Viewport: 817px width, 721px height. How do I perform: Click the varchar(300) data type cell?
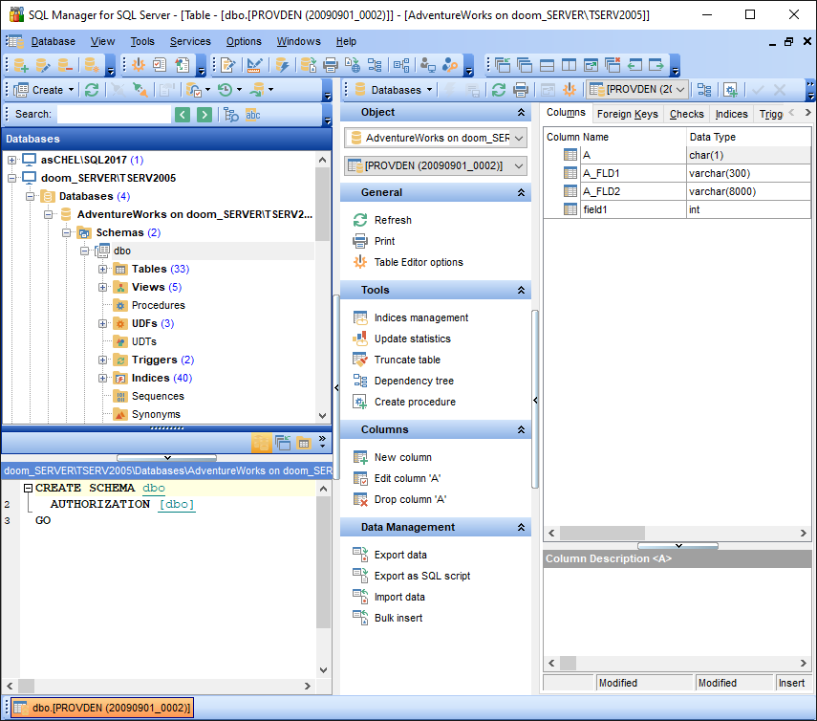748,173
